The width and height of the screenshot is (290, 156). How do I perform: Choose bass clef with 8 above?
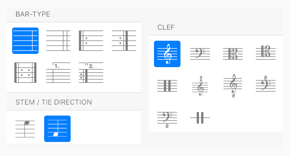point(266,84)
